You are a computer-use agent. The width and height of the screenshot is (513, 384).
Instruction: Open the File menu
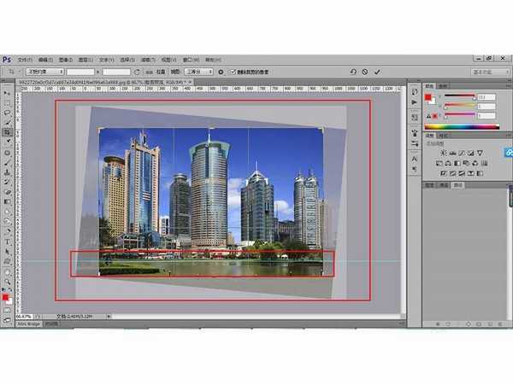[24, 60]
